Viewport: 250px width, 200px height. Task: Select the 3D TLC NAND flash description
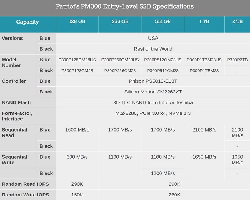point(153,102)
